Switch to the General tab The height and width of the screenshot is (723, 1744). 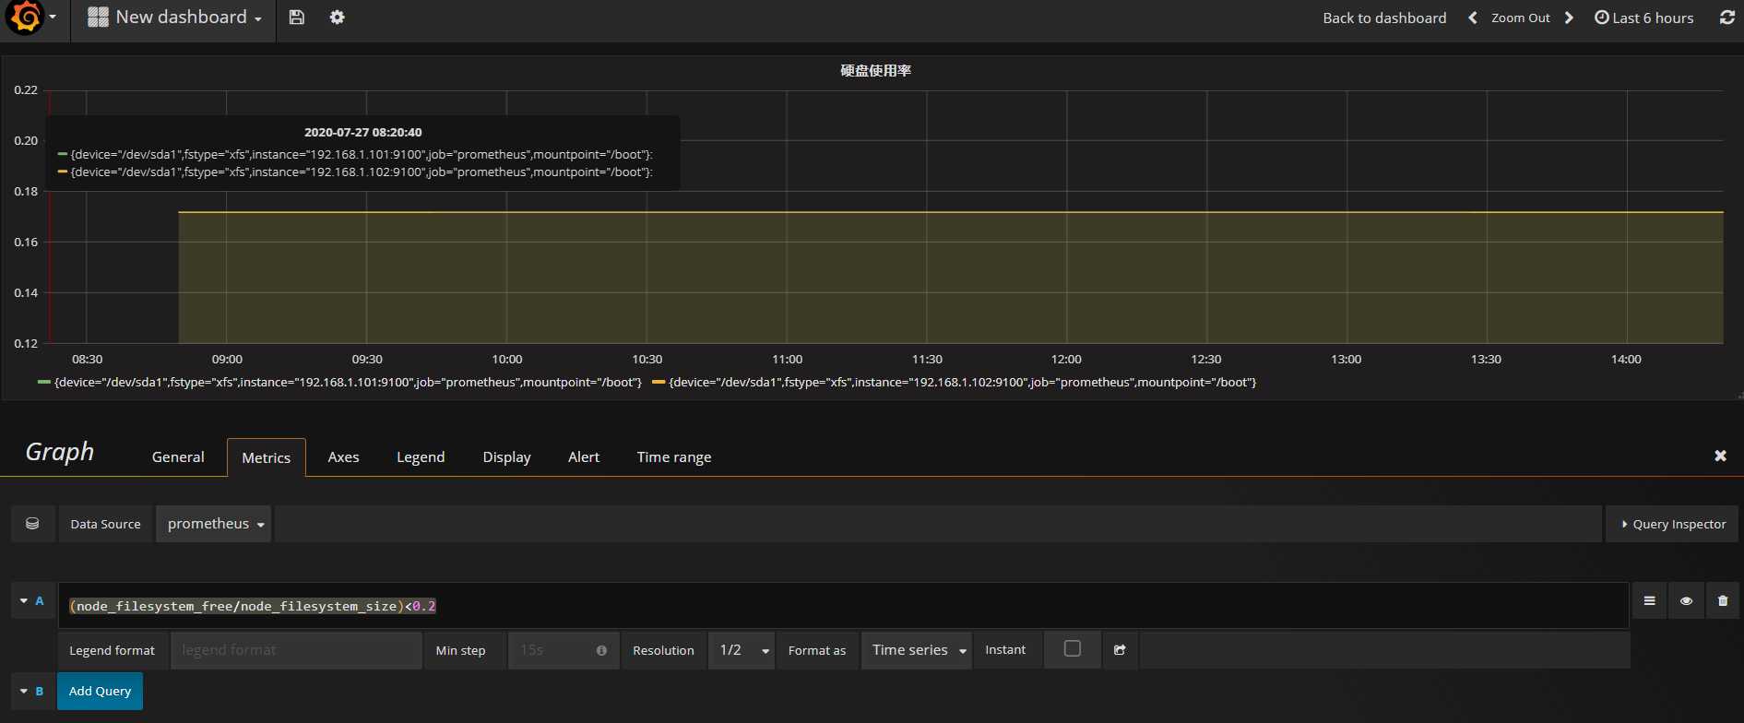[x=178, y=457]
